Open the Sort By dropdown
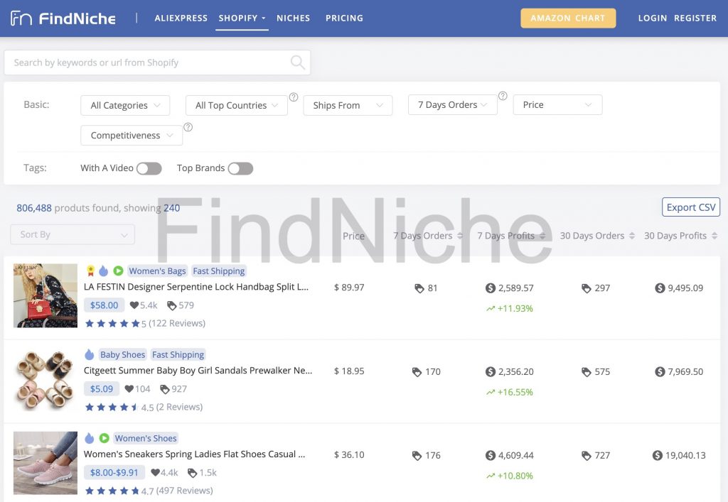Viewport: 728px width, 502px height. tap(73, 234)
